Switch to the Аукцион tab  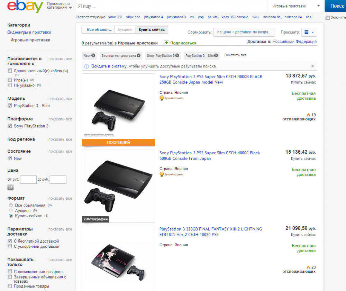(x=125, y=30)
